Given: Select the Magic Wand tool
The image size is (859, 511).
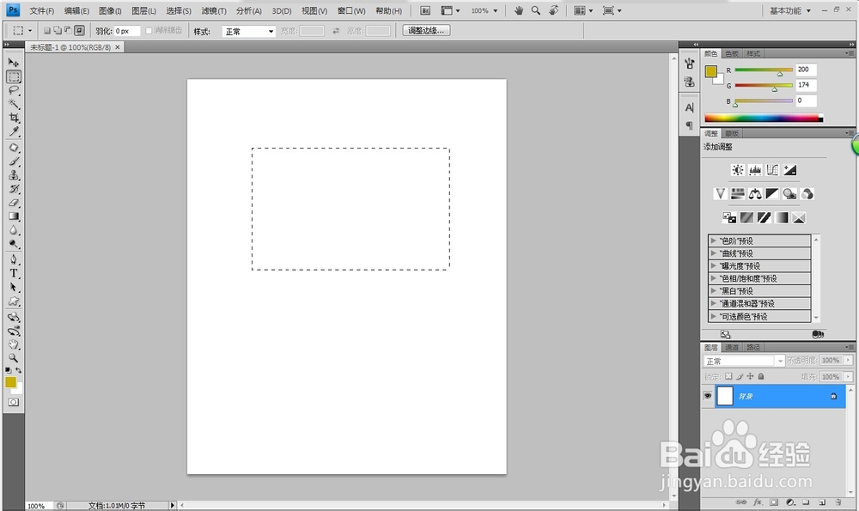Looking at the screenshot, I should [x=14, y=104].
